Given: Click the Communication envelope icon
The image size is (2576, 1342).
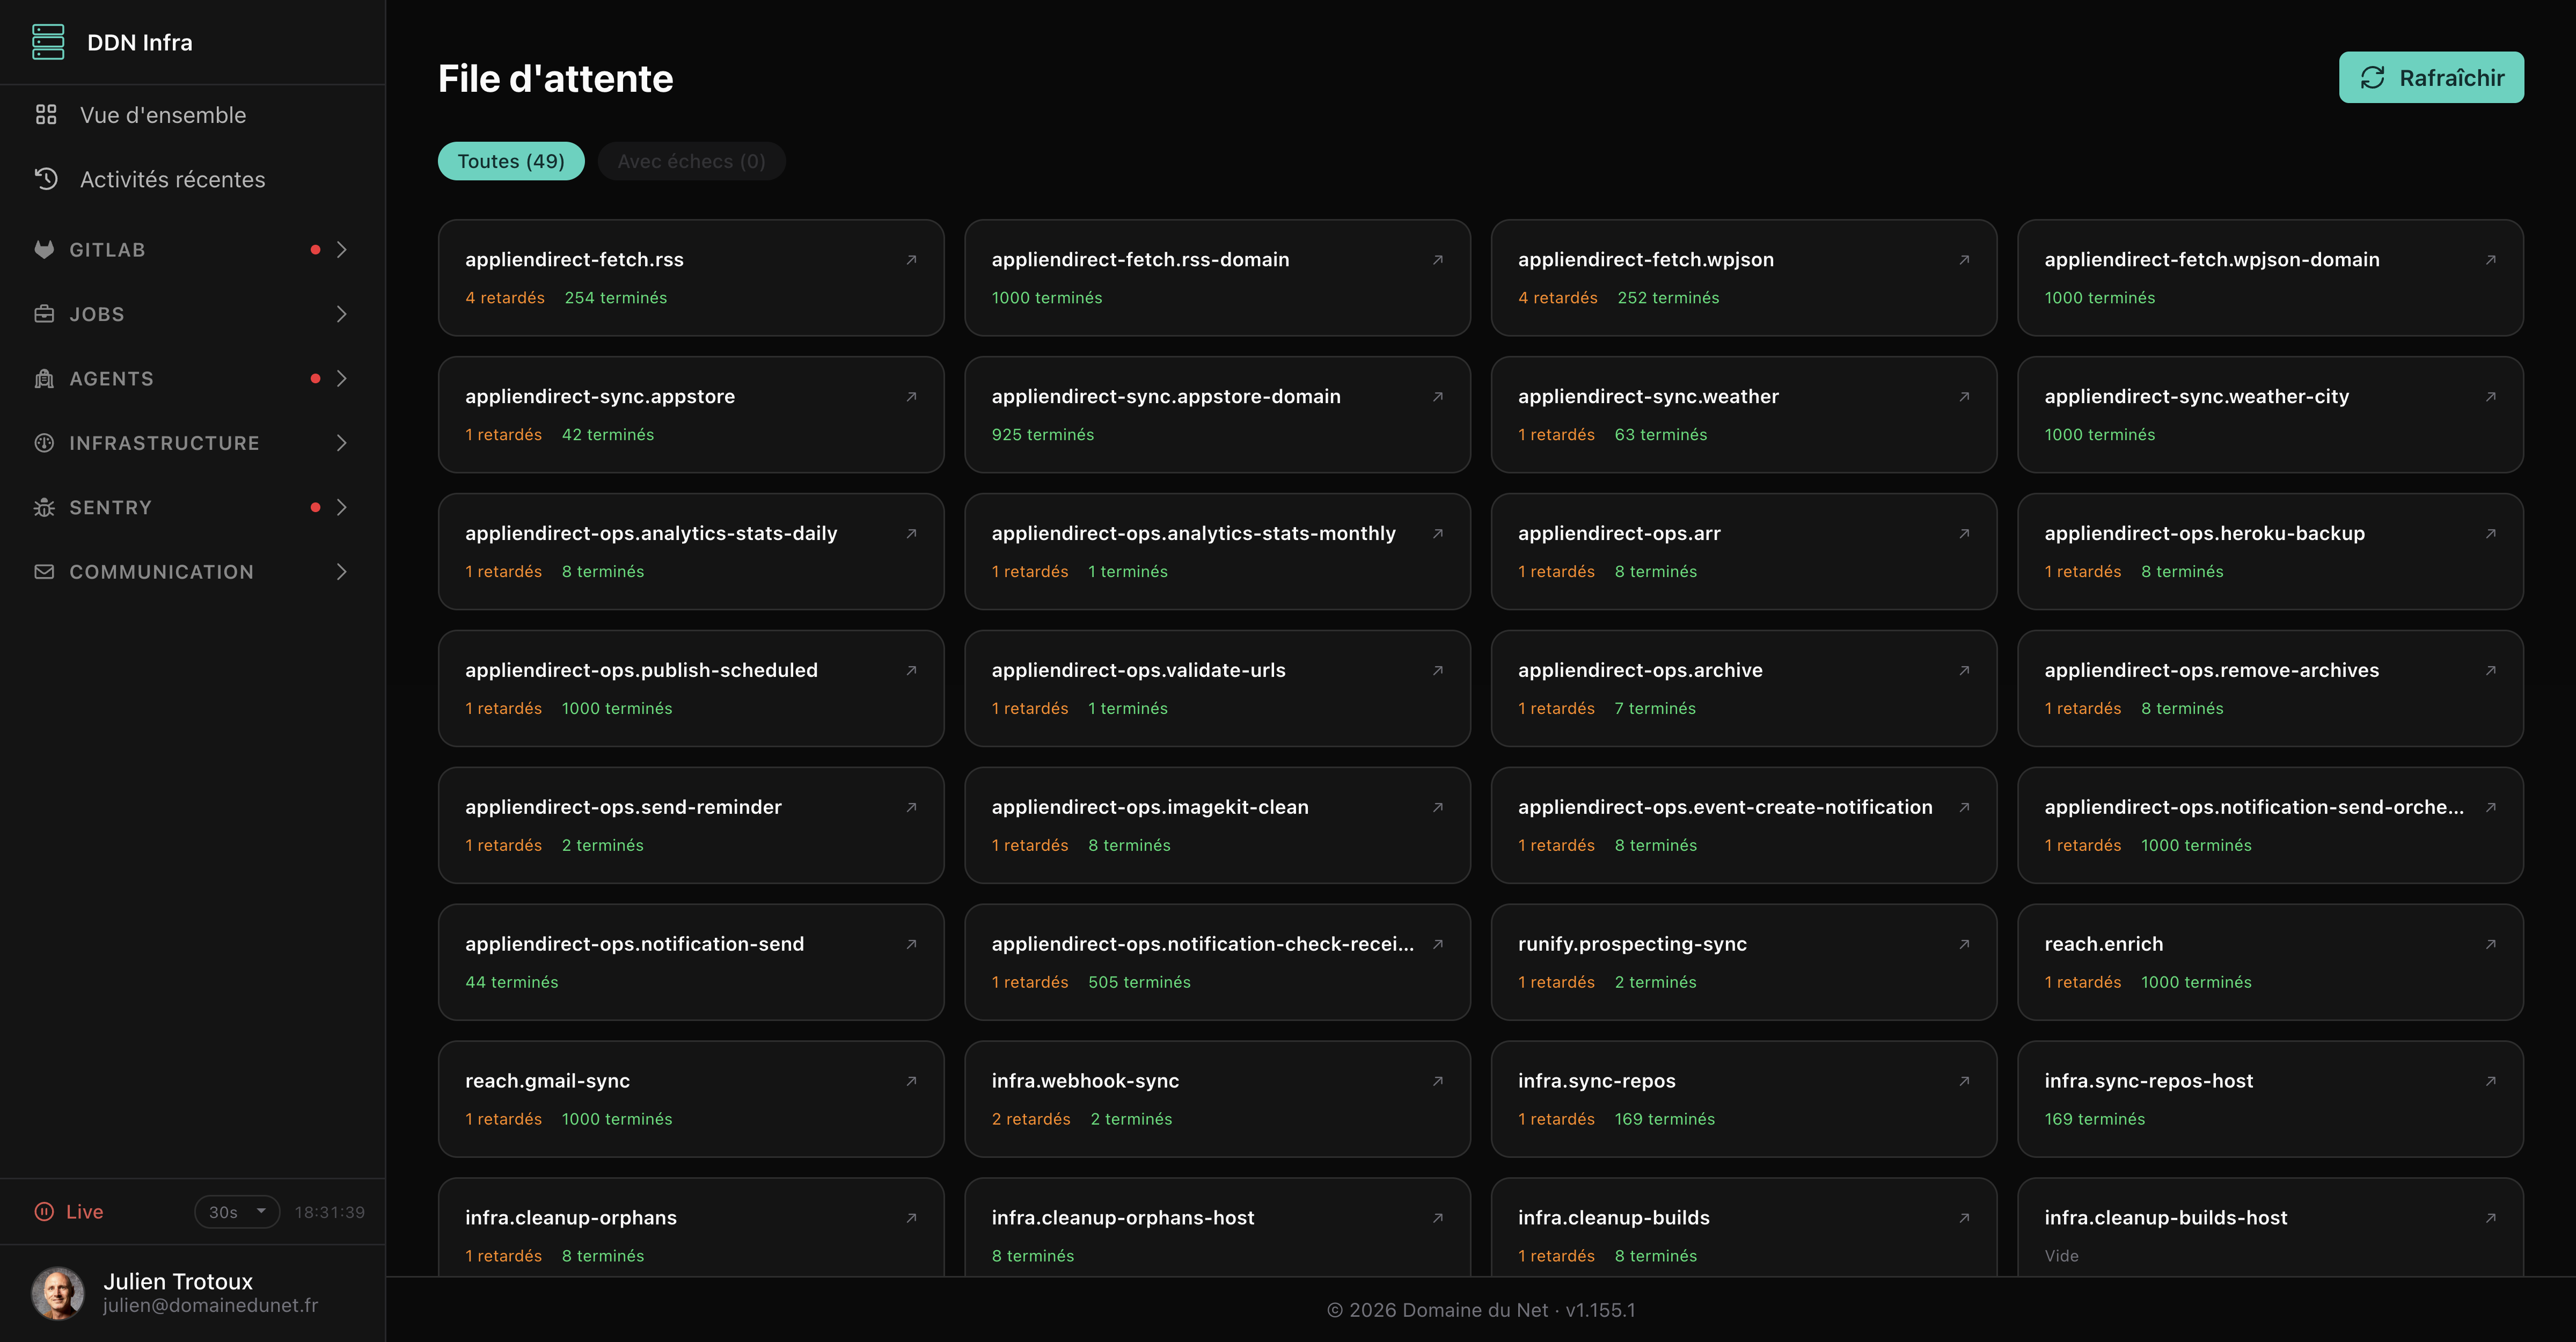Looking at the screenshot, I should [44, 572].
